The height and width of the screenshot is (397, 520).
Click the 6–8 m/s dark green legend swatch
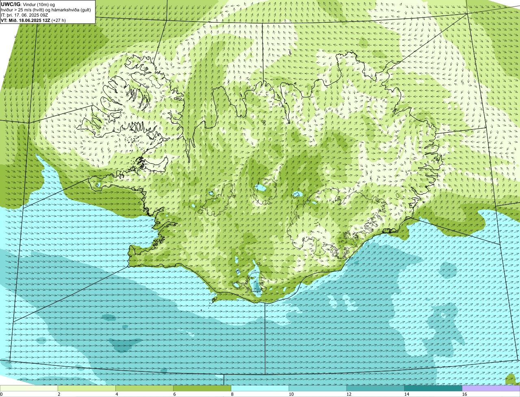(x=202, y=388)
